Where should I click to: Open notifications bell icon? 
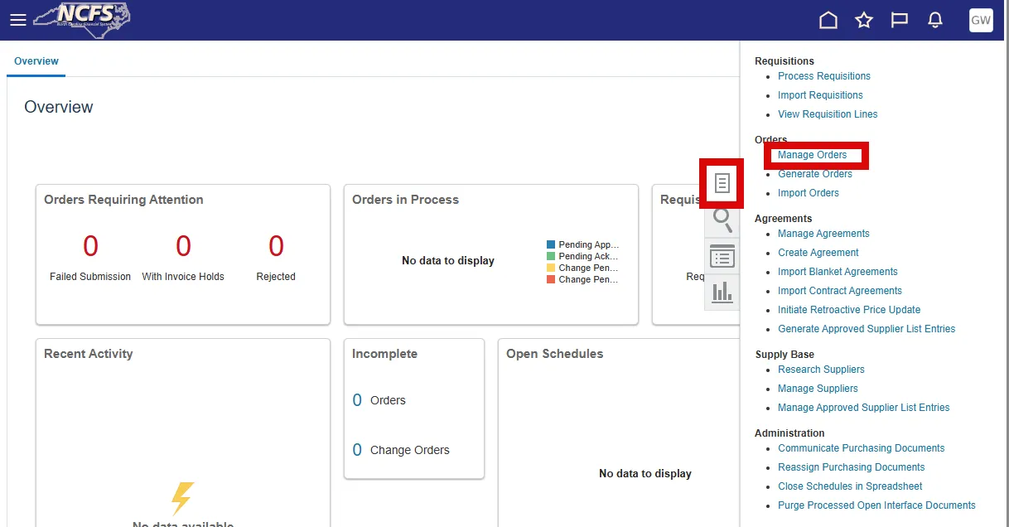tap(935, 20)
